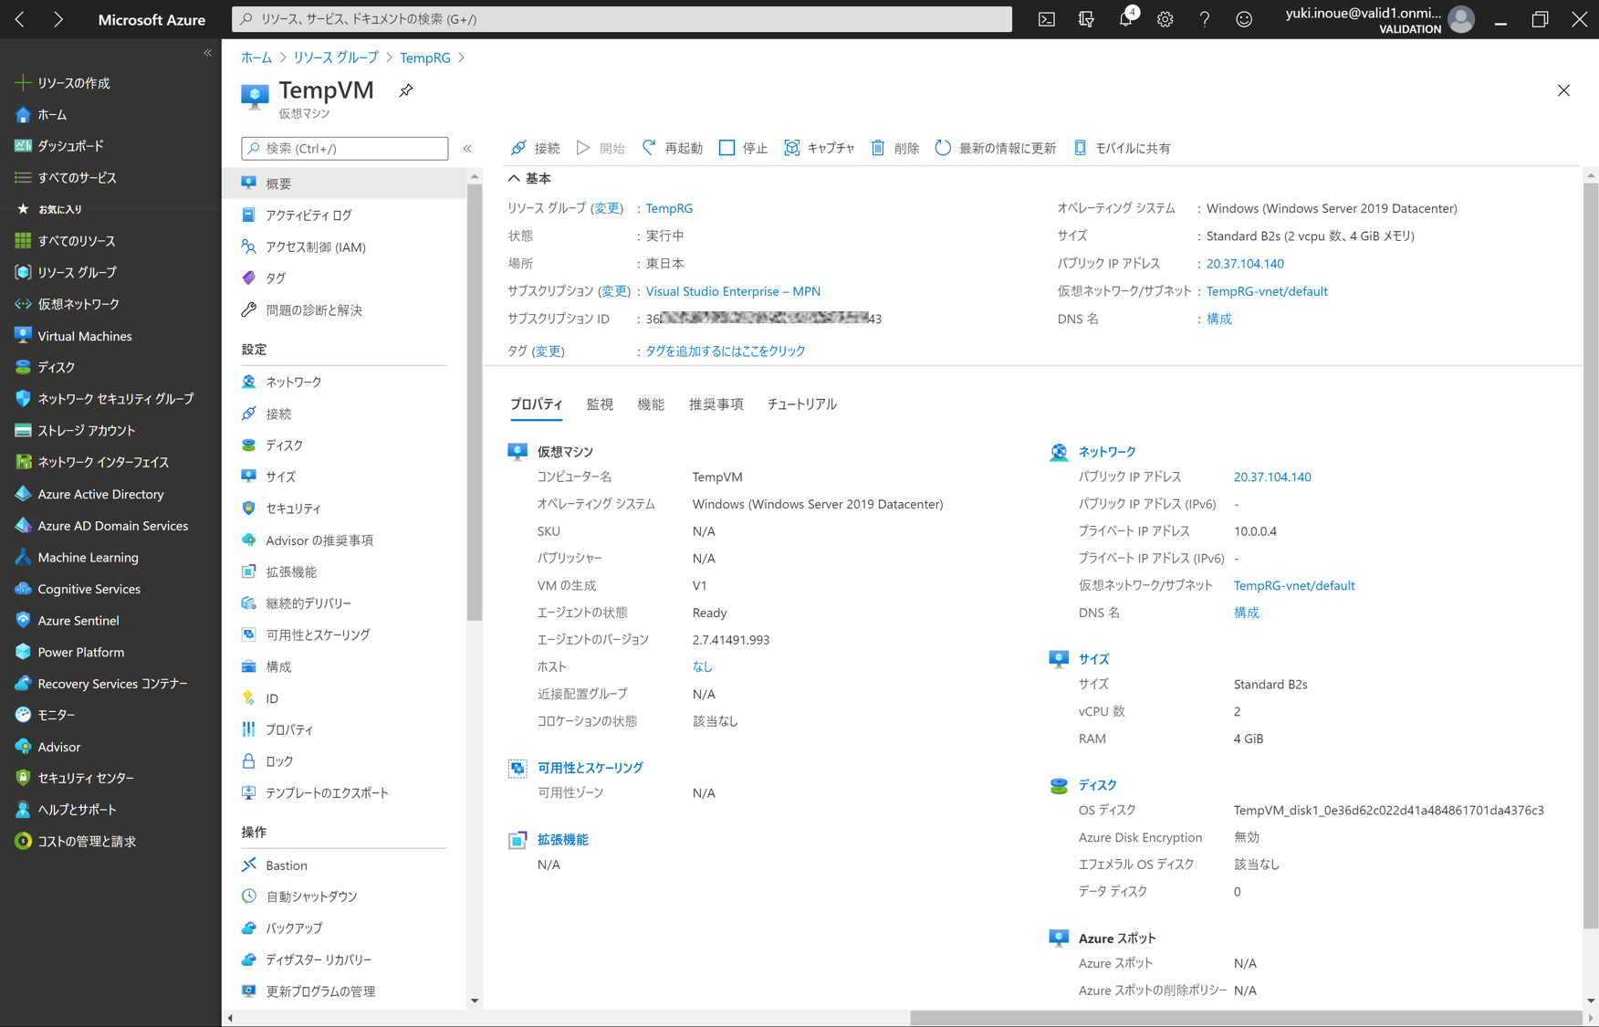
Task: Open the notifications bell
Action: 1126,18
